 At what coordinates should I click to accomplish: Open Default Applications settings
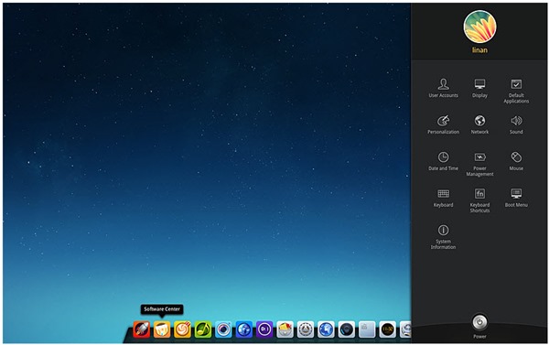(516, 91)
